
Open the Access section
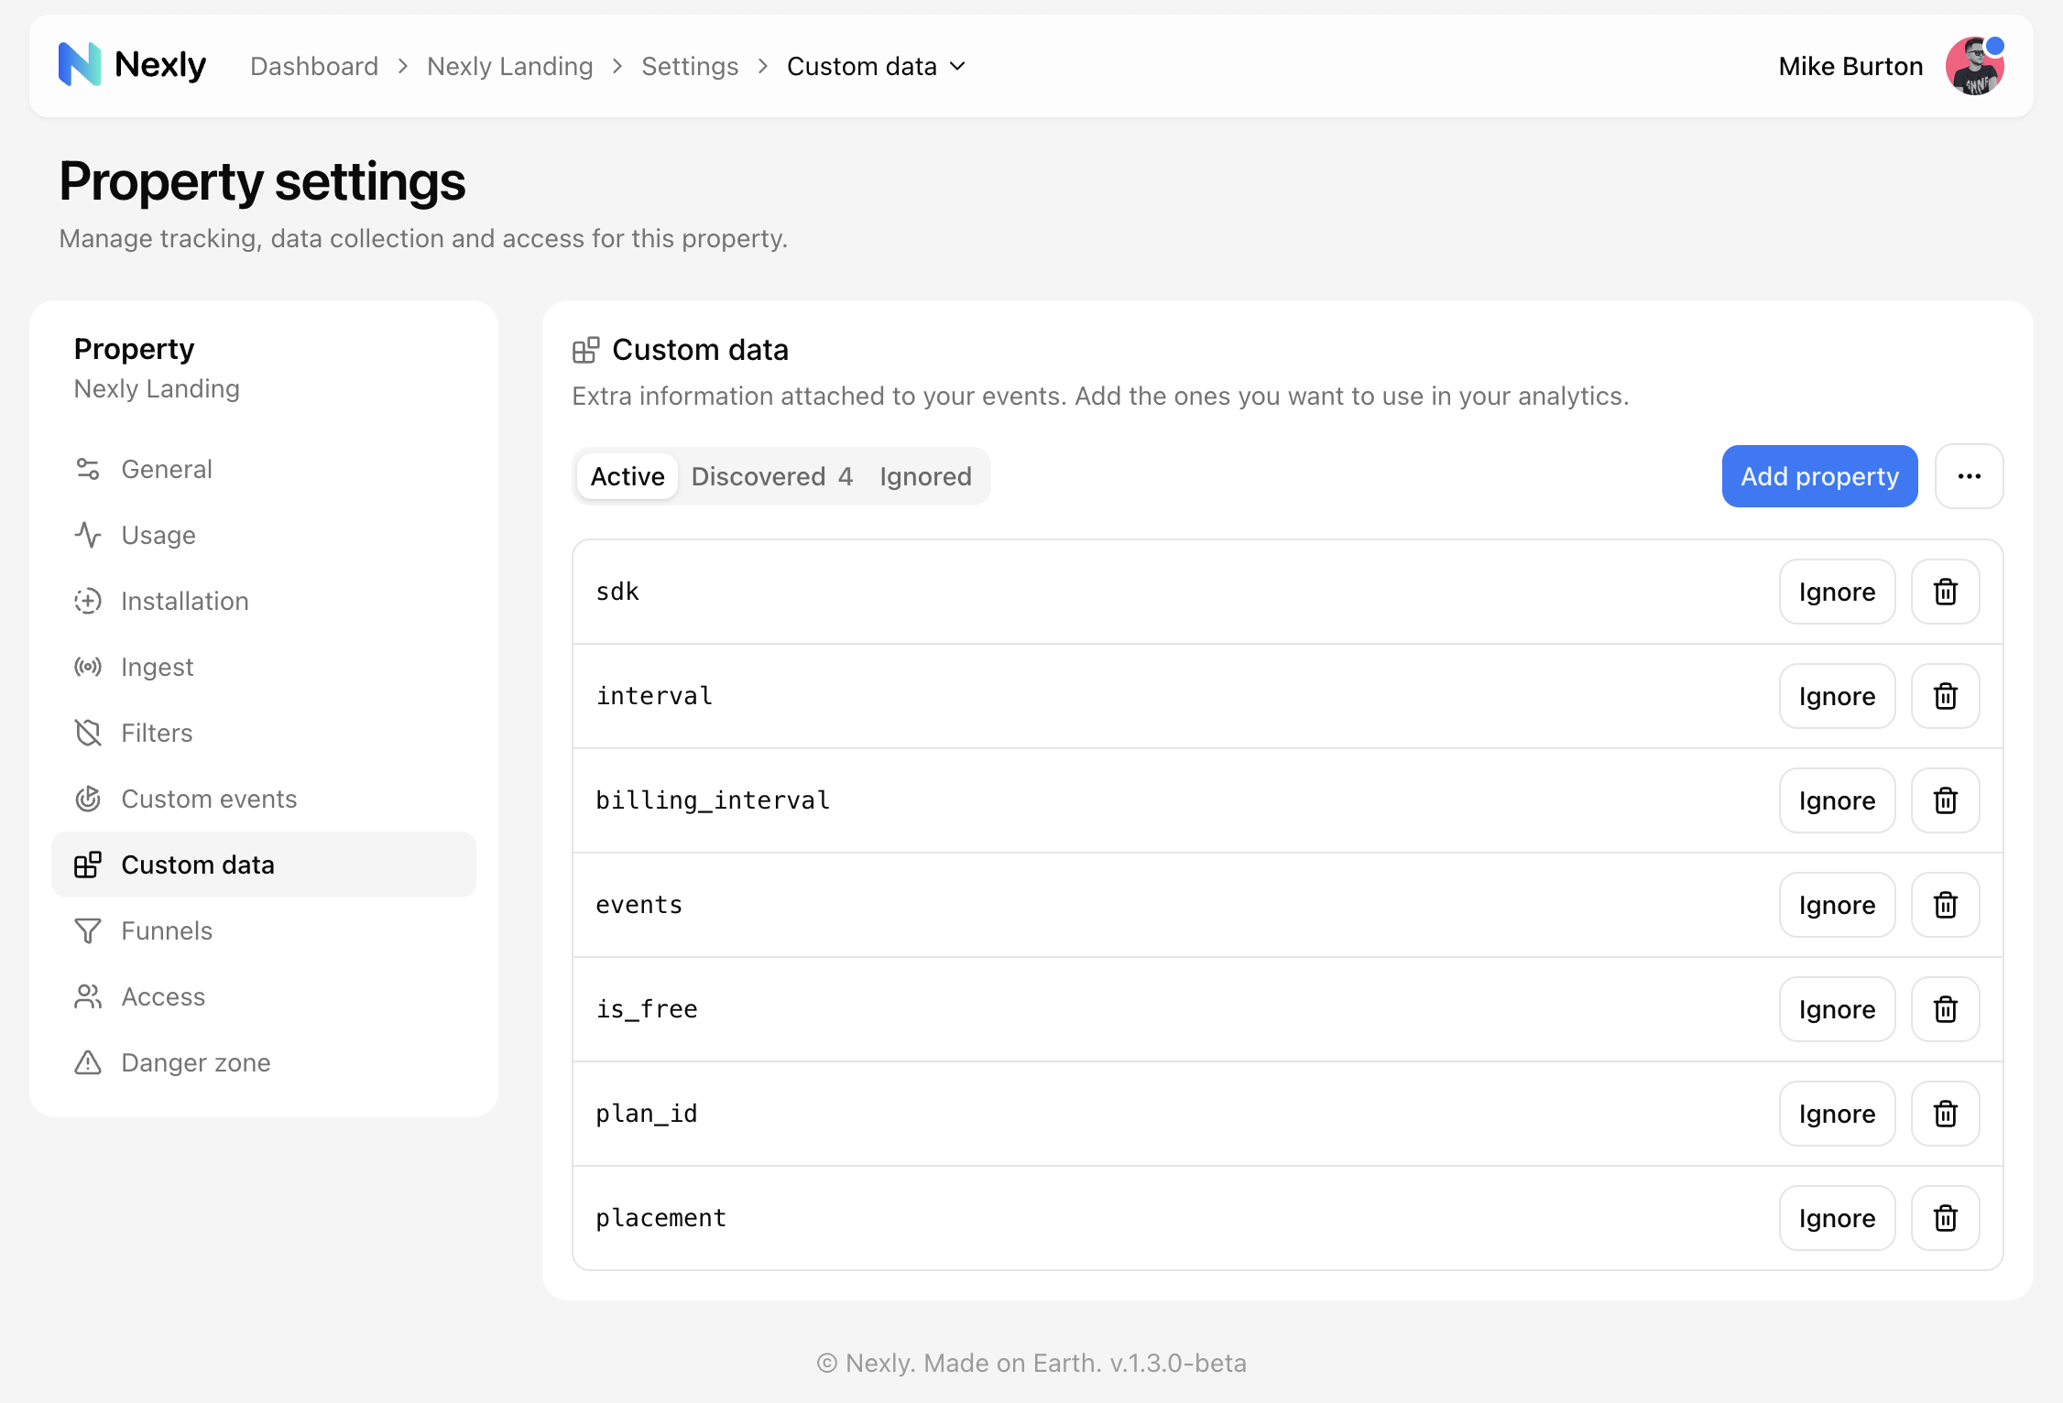click(264, 996)
